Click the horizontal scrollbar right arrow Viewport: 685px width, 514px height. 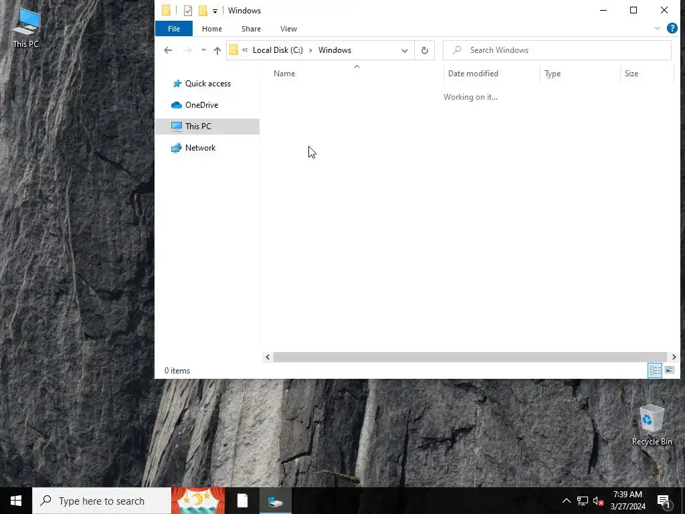674,357
